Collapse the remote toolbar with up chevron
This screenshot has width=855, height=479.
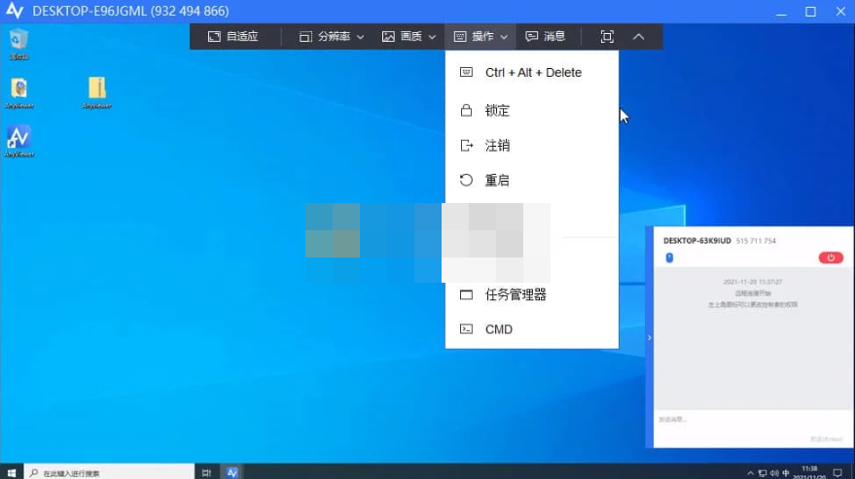(638, 37)
